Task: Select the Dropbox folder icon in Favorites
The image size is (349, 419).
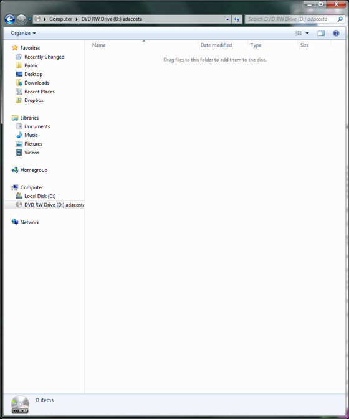Action: (19, 100)
